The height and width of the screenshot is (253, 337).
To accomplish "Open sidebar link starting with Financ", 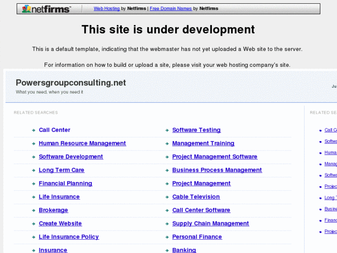I will coord(331,220).
